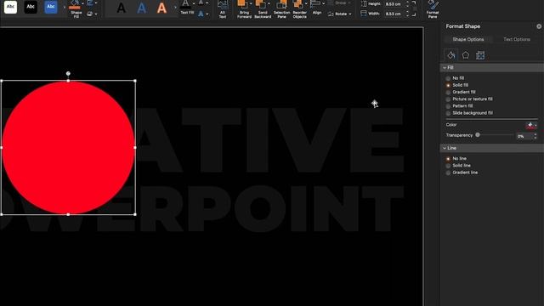Image resolution: width=544 pixels, height=306 pixels.
Task: Apply the blue A WordArt style
Action: click(142, 8)
